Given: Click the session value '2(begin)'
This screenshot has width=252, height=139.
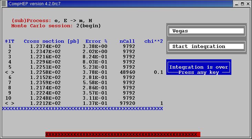Looking at the screenshot, I should point(88,26).
